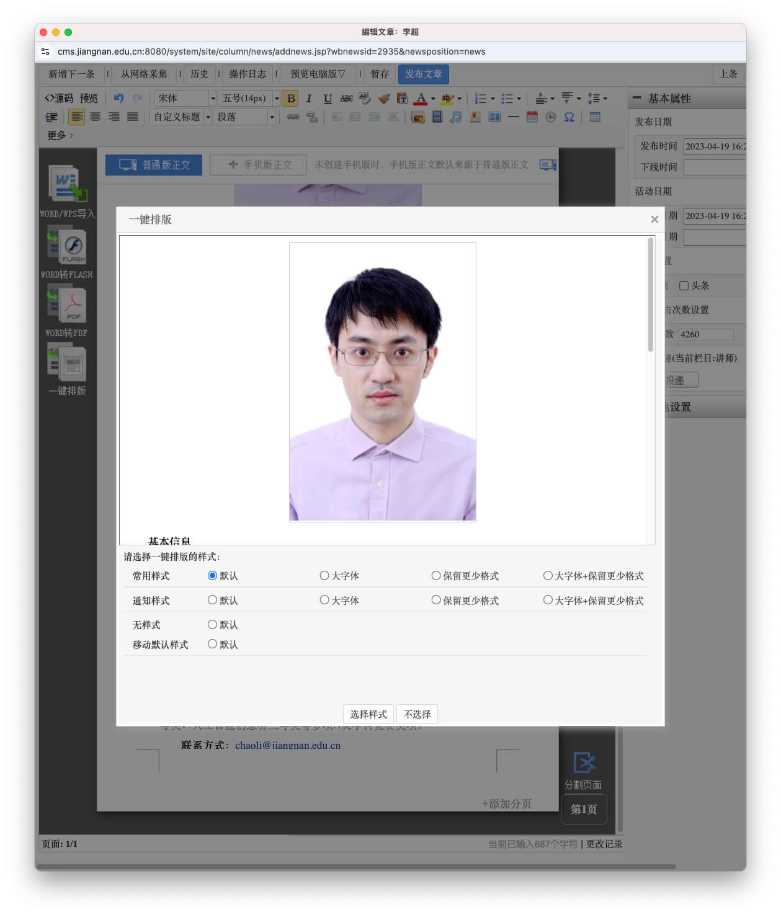Viewport: 781px width, 917px height.
Task: Switch to the 普通版正文 tab
Action: point(154,165)
